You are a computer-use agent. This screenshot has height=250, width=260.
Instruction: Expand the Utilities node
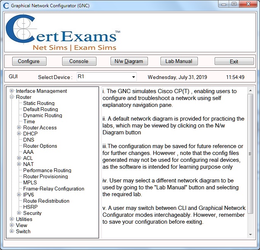pos(11,219)
